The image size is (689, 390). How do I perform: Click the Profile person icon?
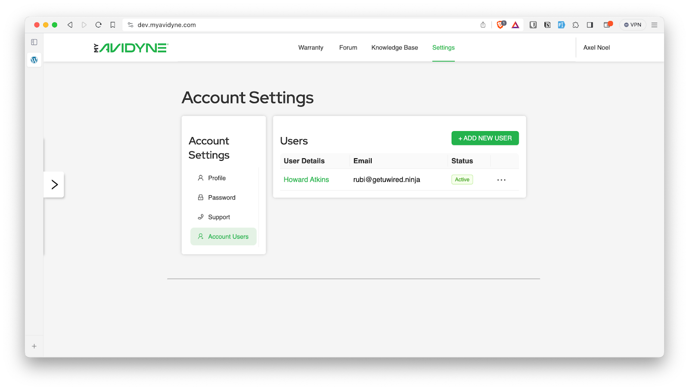click(201, 178)
